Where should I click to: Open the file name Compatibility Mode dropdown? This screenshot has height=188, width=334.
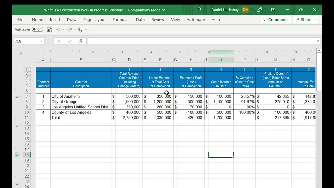click(x=163, y=10)
